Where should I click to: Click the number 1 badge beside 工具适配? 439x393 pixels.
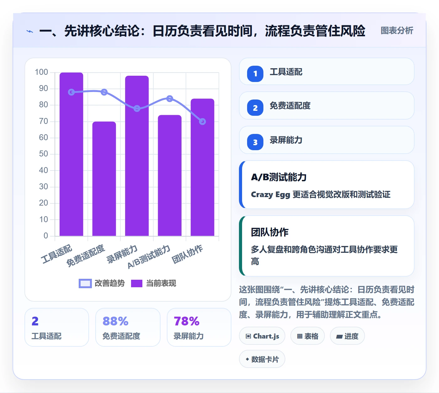[x=255, y=74]
